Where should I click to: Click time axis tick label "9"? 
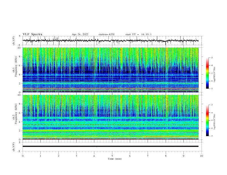183,156
